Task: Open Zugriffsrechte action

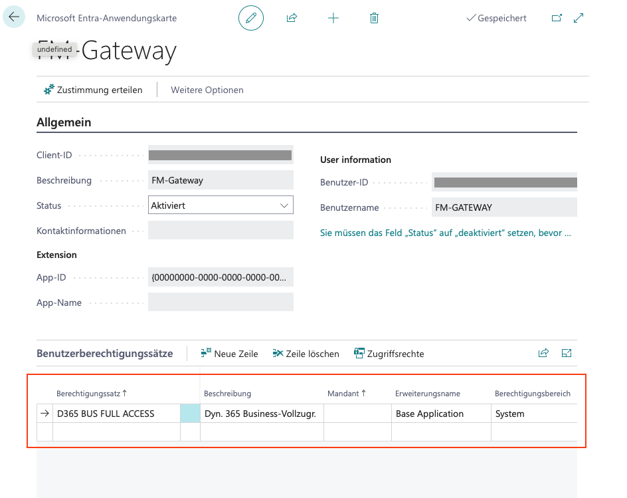Action: coord(389,354)
